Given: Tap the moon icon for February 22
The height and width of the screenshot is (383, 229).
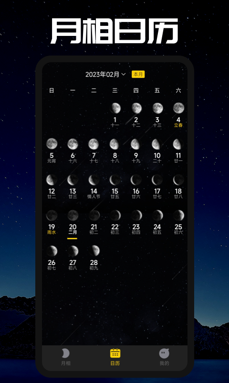Looking at the screenshot, I should point(115,215).
